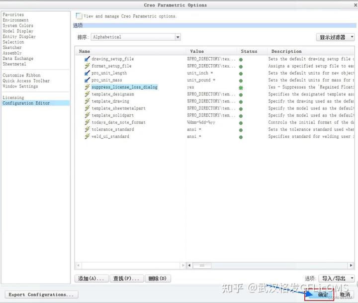Image resolution: width=358 pixels, height=303 pixels.
Task: Click the lightning icon beside weld_ui_standard
Action: [x=87, y=136]
